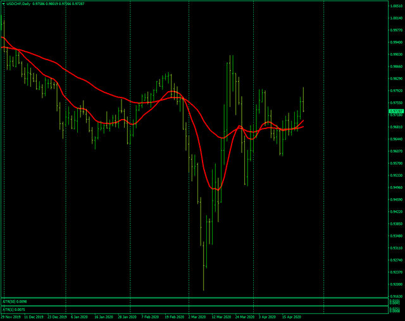Image resolution: width=405 pixels, height=321 pixels.
Task: Click the 0.99770 price scale label
Action: [397, 30]
